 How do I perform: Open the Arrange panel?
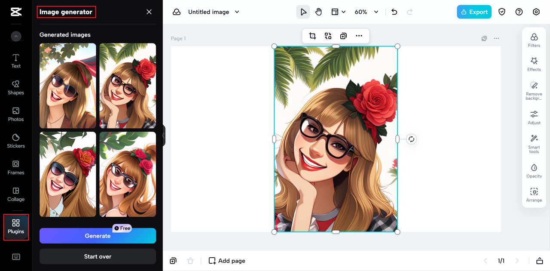click(x=534, y=195)
